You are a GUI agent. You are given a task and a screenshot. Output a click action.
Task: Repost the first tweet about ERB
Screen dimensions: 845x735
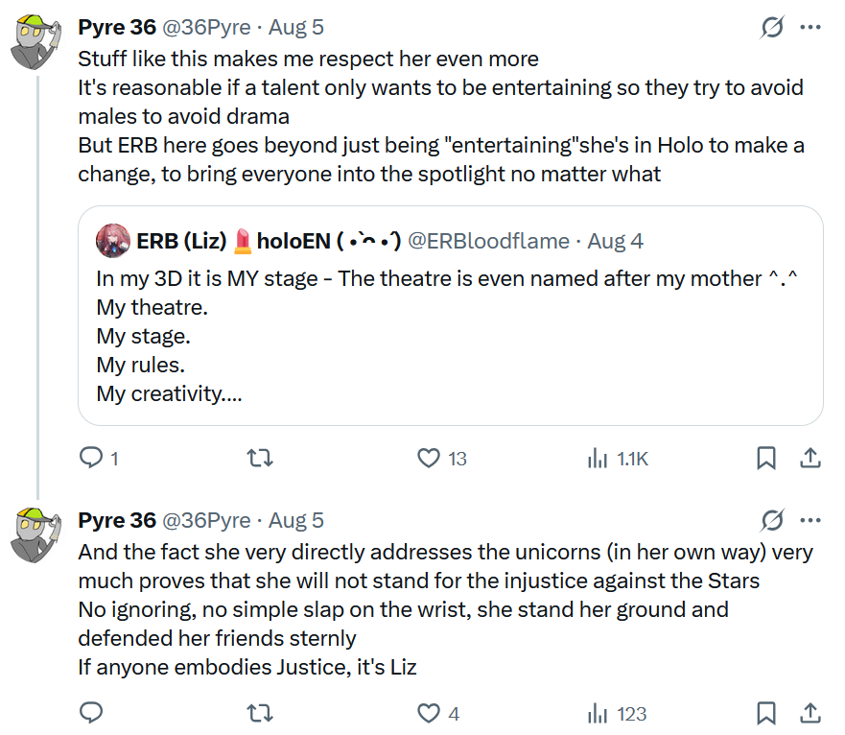coord(259,459)
